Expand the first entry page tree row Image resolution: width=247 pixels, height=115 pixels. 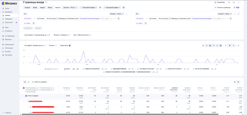point(24,101)
